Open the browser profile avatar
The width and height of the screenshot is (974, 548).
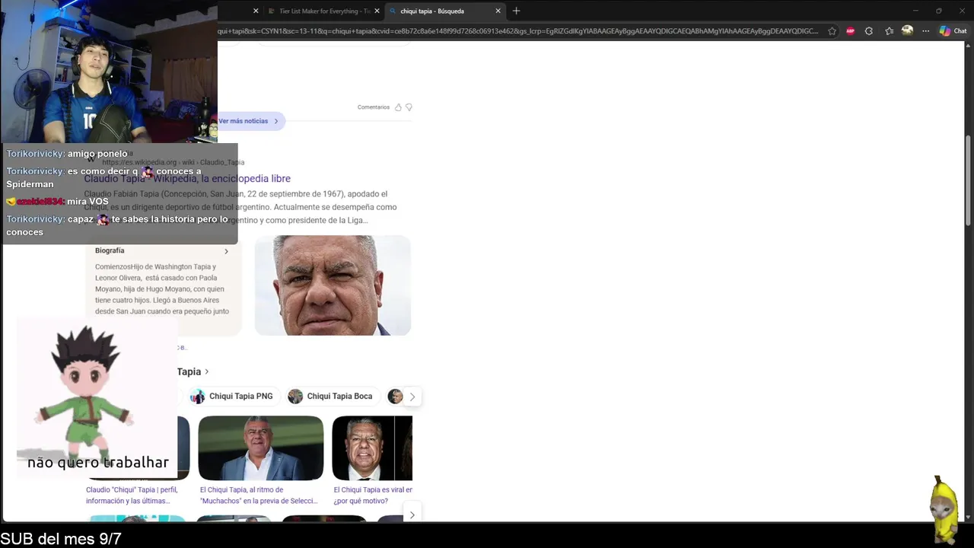click(x=907, y=30)
